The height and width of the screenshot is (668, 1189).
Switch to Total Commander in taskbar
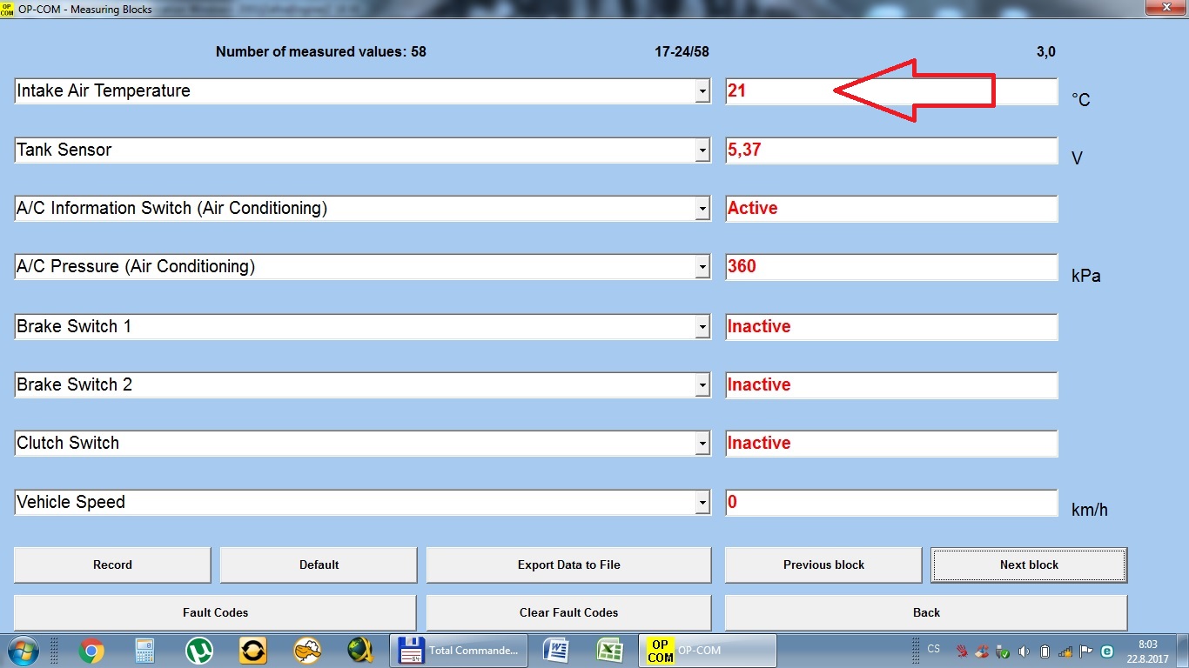[x=460, y=650]
